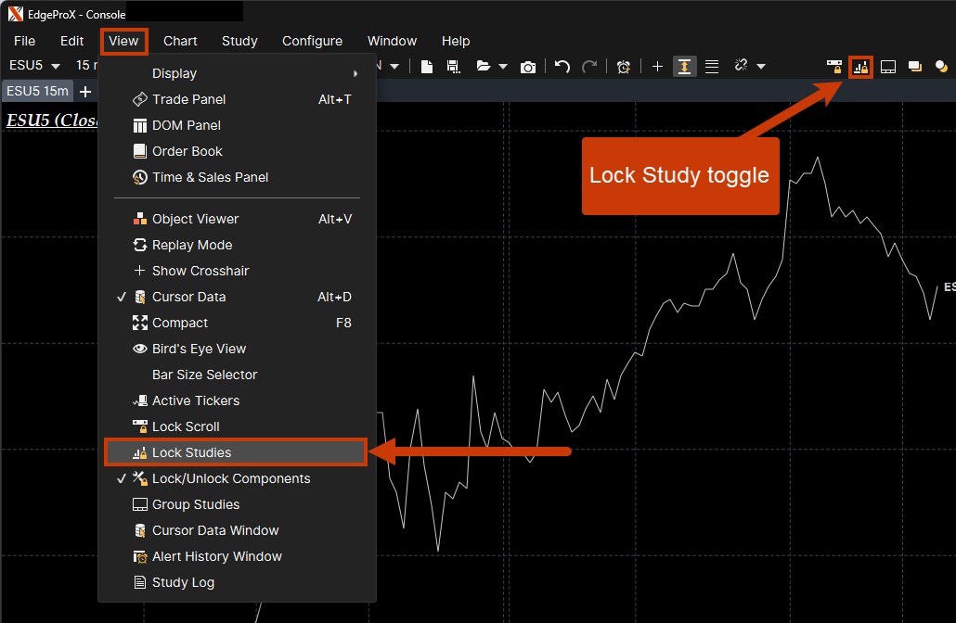
Task: Click the camera screenshot icon
Action: 528,67
